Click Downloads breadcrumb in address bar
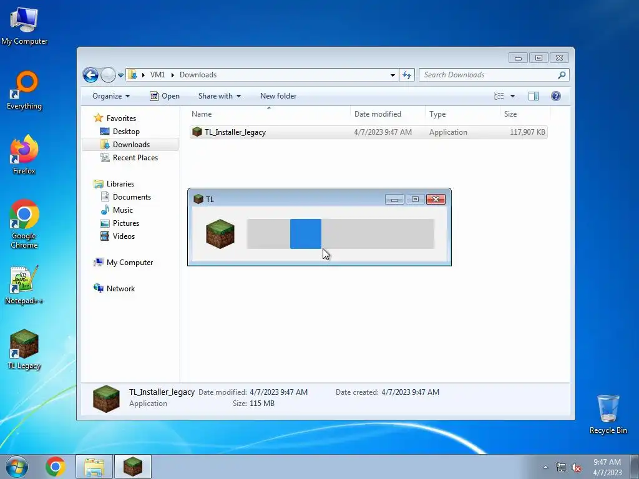639x479 pixels. pyautogui.click(x=198, y=75)
